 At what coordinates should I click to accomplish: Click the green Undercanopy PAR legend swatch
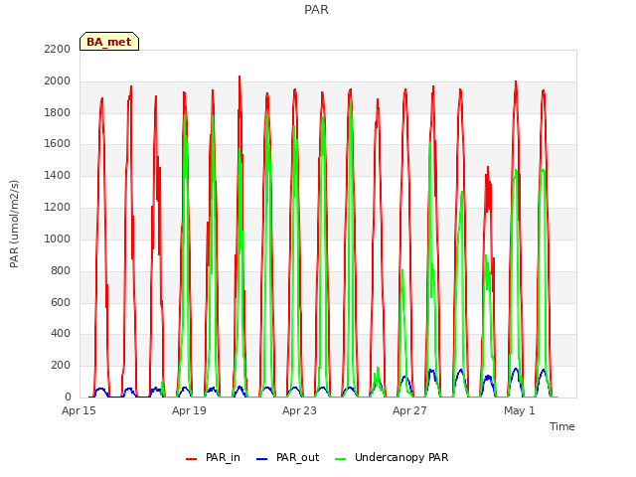[x=341, y=459]
